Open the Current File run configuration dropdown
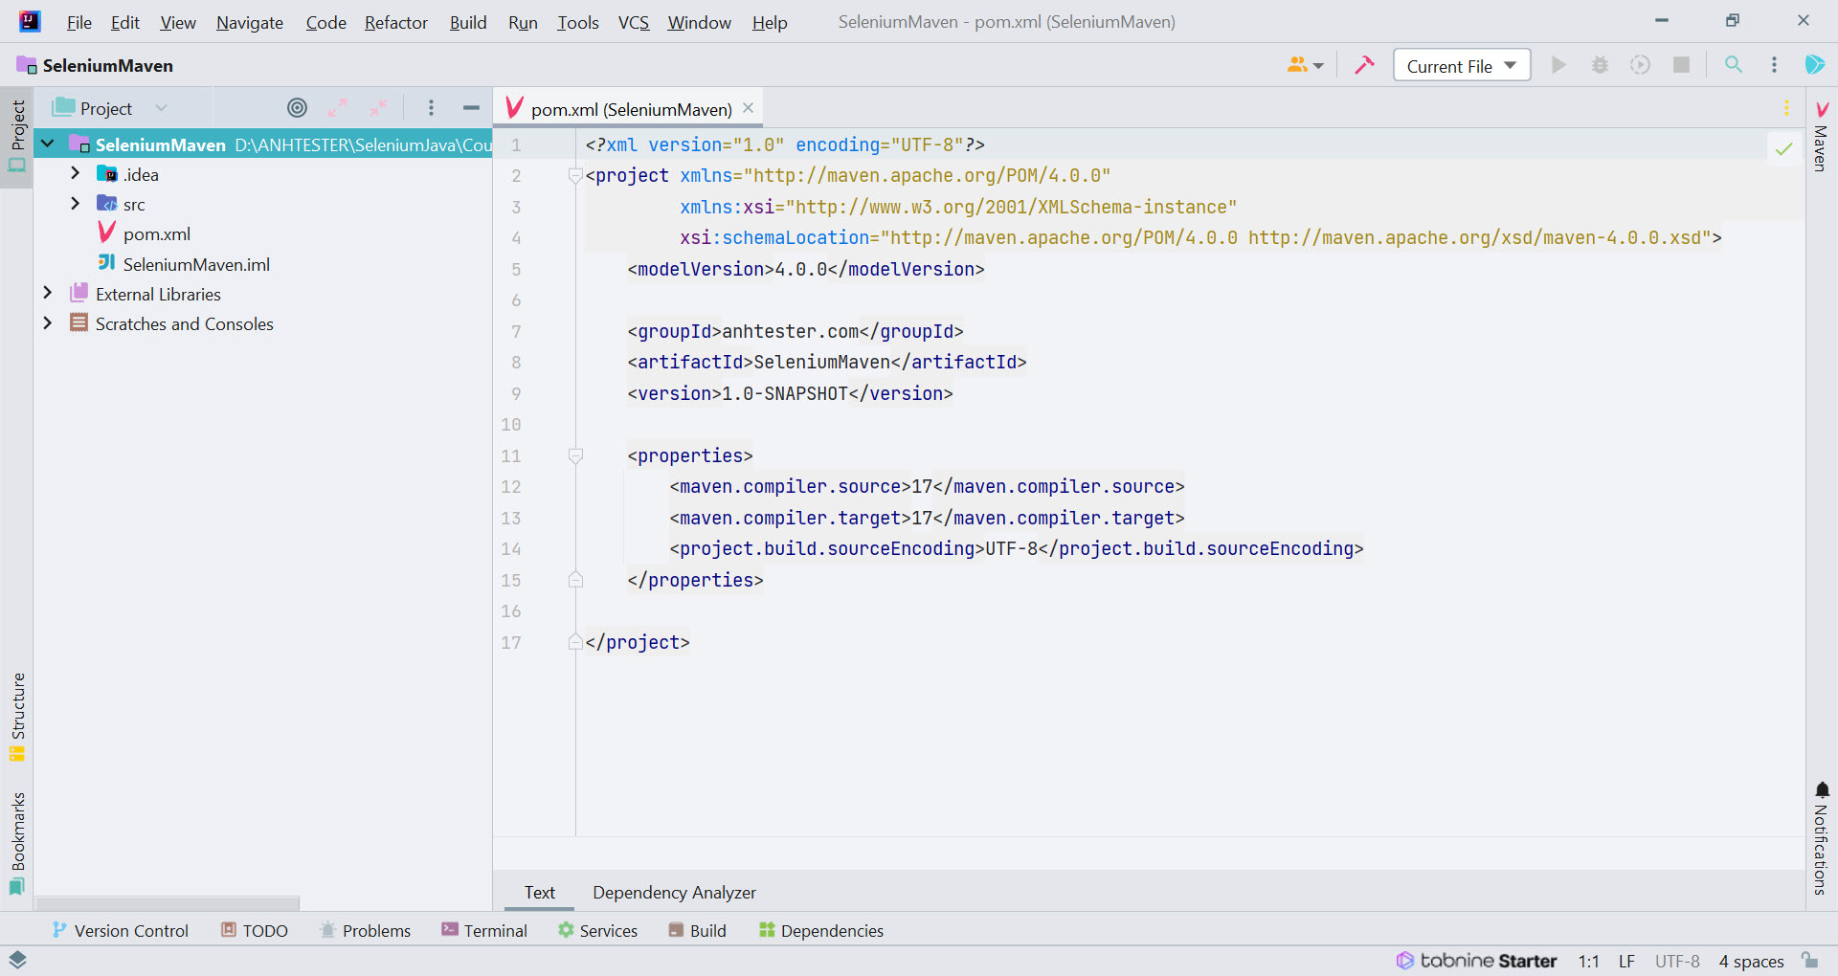 pos(1461,65)
